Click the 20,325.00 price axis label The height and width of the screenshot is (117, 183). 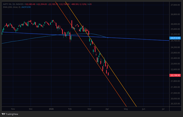pos(175,104)
